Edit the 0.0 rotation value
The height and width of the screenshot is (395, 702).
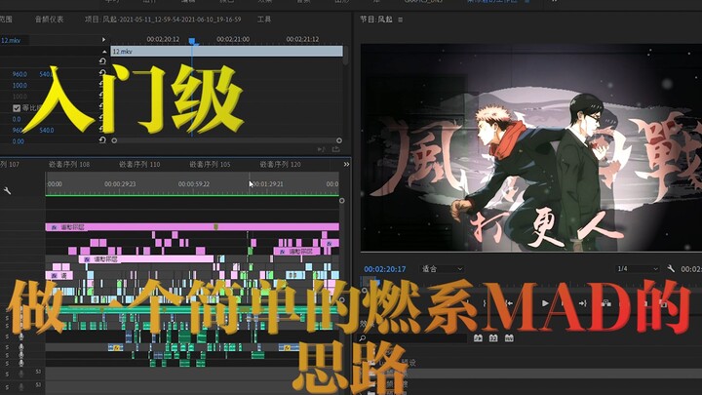tap(17, 119)
